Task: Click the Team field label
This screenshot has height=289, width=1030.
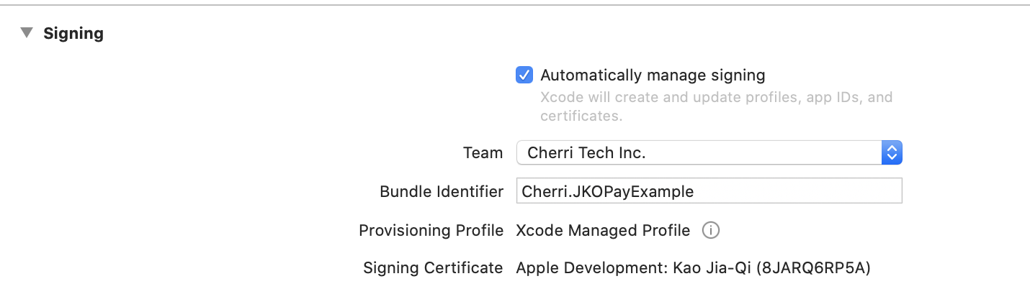Action: [483, 152]
